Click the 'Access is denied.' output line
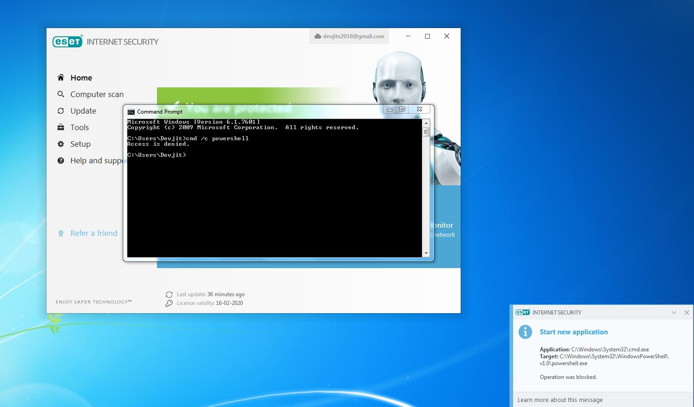 pyautogui.click(x=158, y=144)
